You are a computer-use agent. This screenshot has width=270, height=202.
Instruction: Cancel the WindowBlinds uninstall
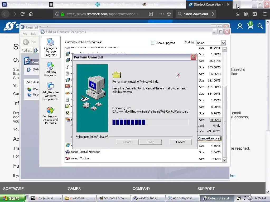click(180, 142)
